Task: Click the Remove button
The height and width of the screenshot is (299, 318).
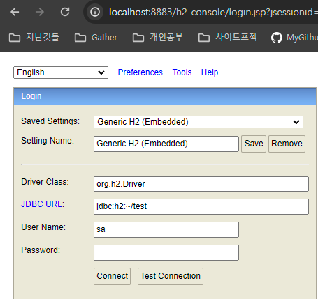Action: tap(287, 144)
